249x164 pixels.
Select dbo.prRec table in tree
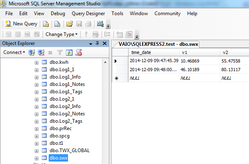61,128
